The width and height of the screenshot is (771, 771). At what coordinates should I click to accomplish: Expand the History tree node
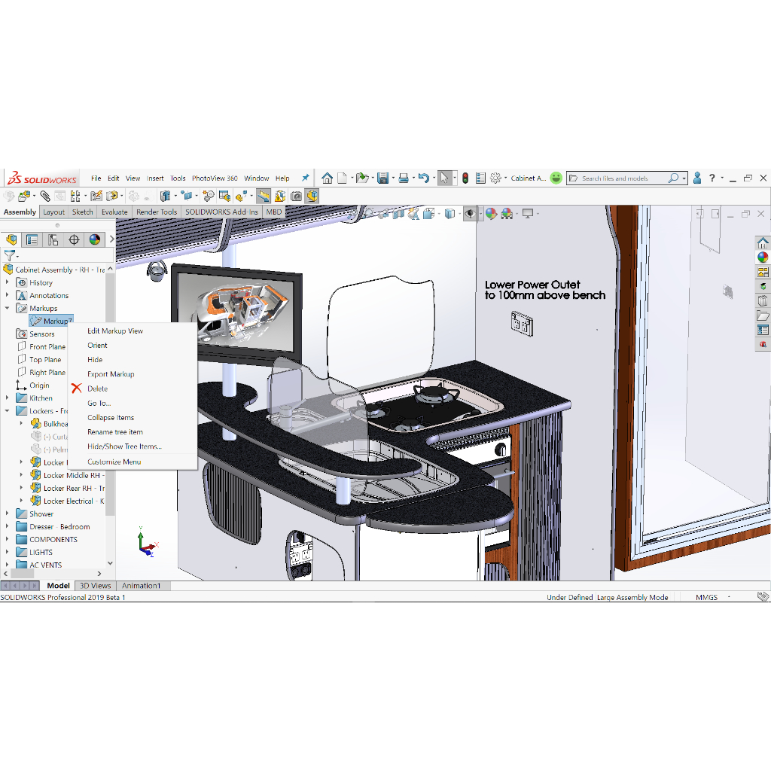click(x=7, y=282)
